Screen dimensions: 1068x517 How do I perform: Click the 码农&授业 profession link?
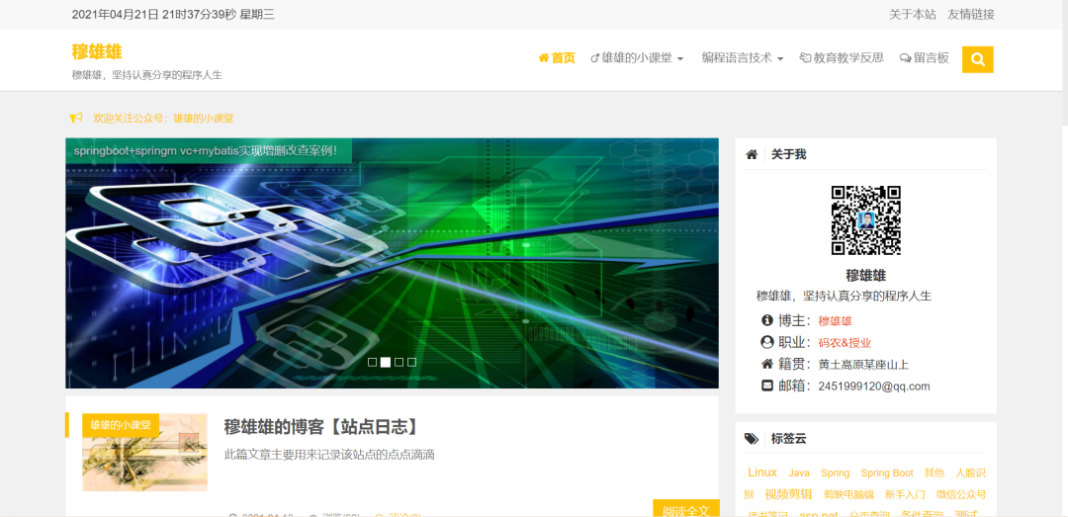tap(845, 343)
